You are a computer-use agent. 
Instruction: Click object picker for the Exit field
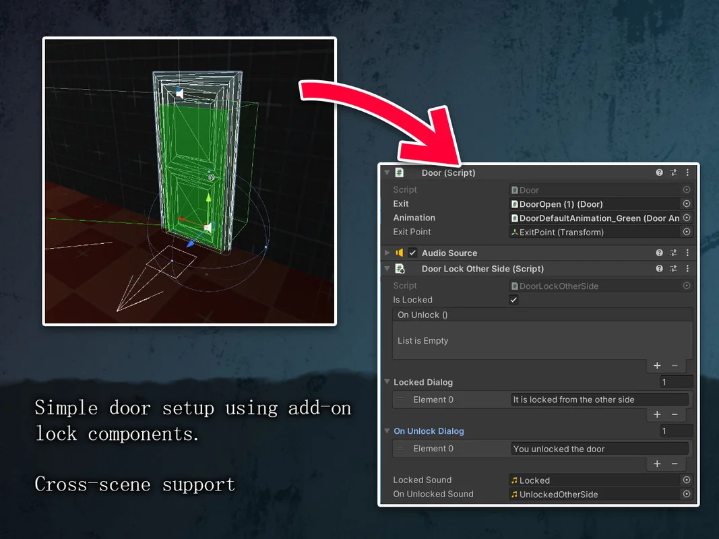(687, 204)
